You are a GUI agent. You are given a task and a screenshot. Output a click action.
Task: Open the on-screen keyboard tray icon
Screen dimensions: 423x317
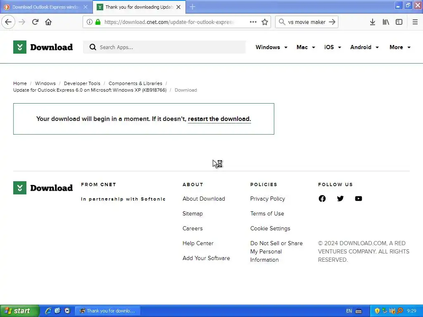(x=359, y=311)
